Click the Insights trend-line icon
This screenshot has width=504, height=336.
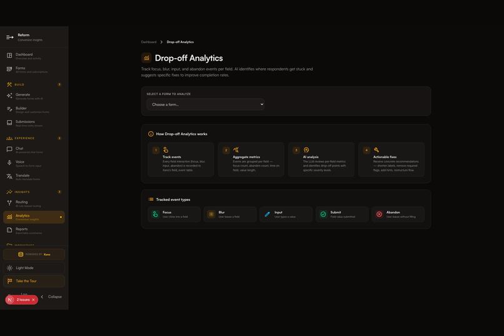coord(9,192)
